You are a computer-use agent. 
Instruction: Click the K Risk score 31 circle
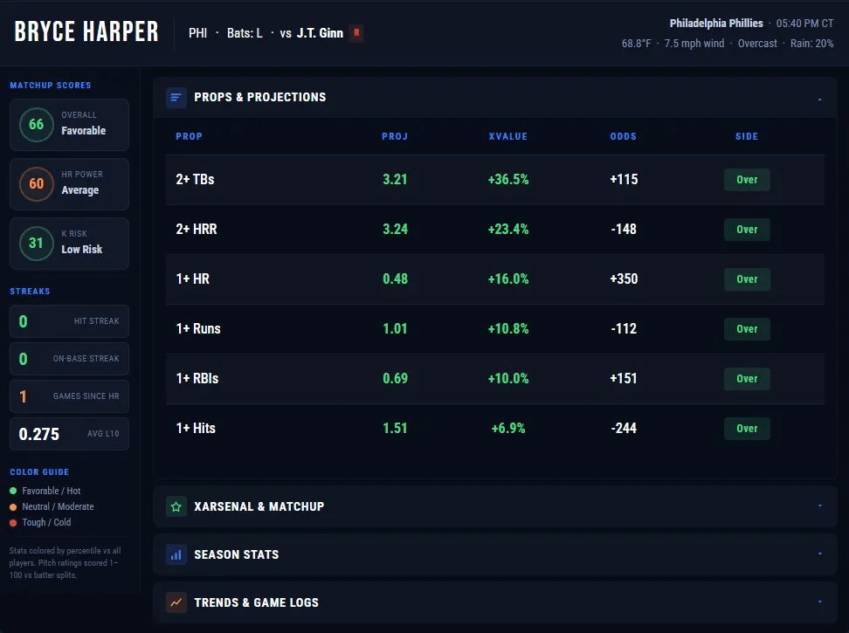(37, 243)
